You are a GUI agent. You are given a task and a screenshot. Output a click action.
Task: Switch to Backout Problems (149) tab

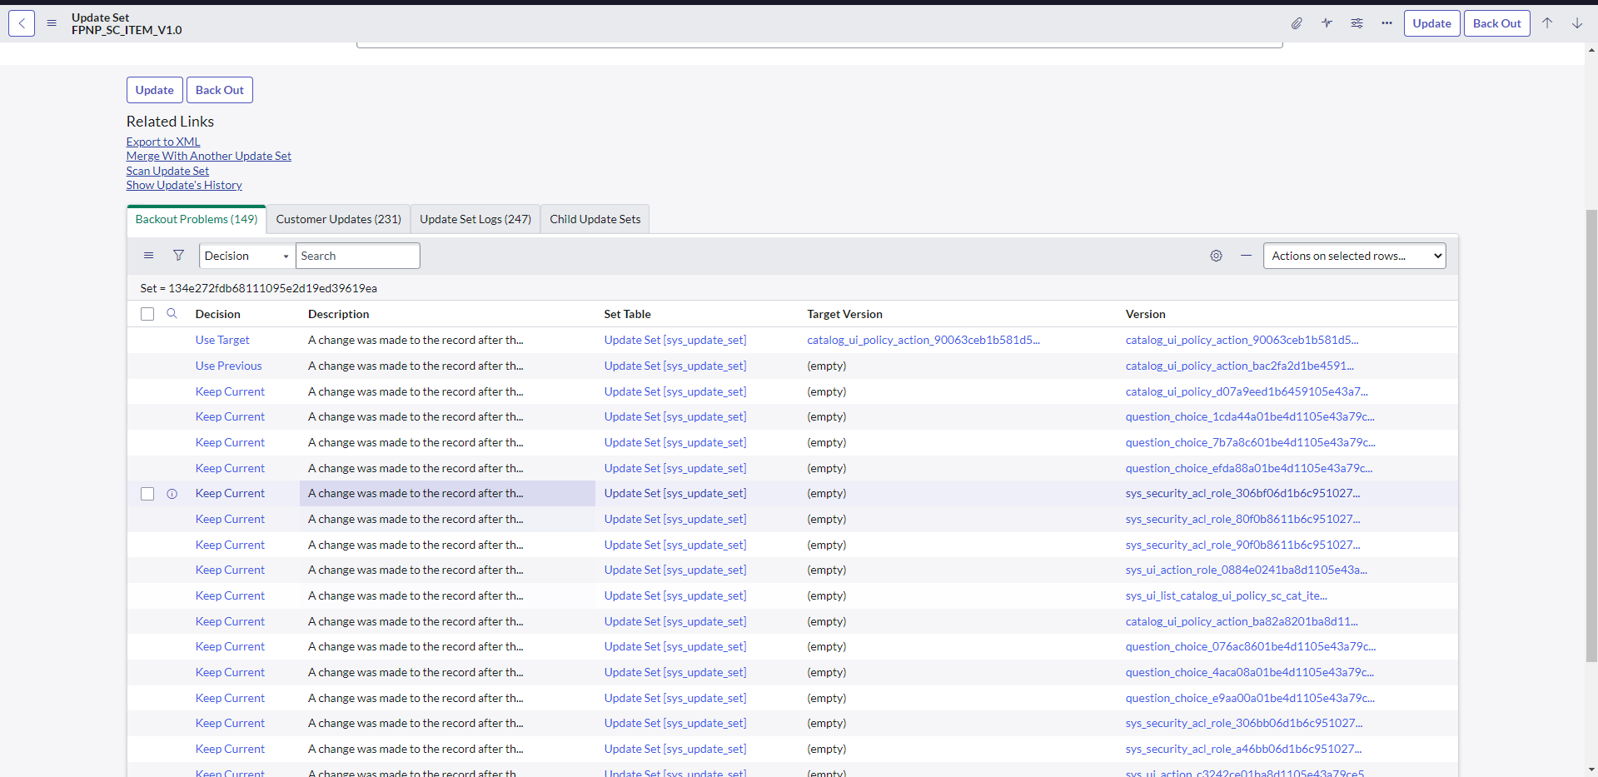point(197,219)
